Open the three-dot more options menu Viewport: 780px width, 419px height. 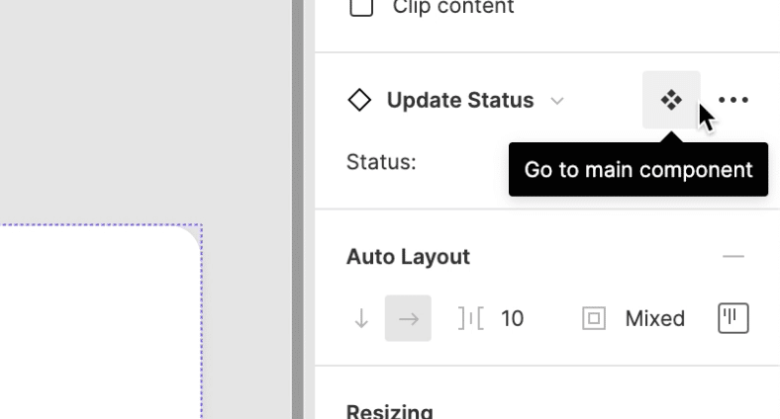tap(733, 100)
